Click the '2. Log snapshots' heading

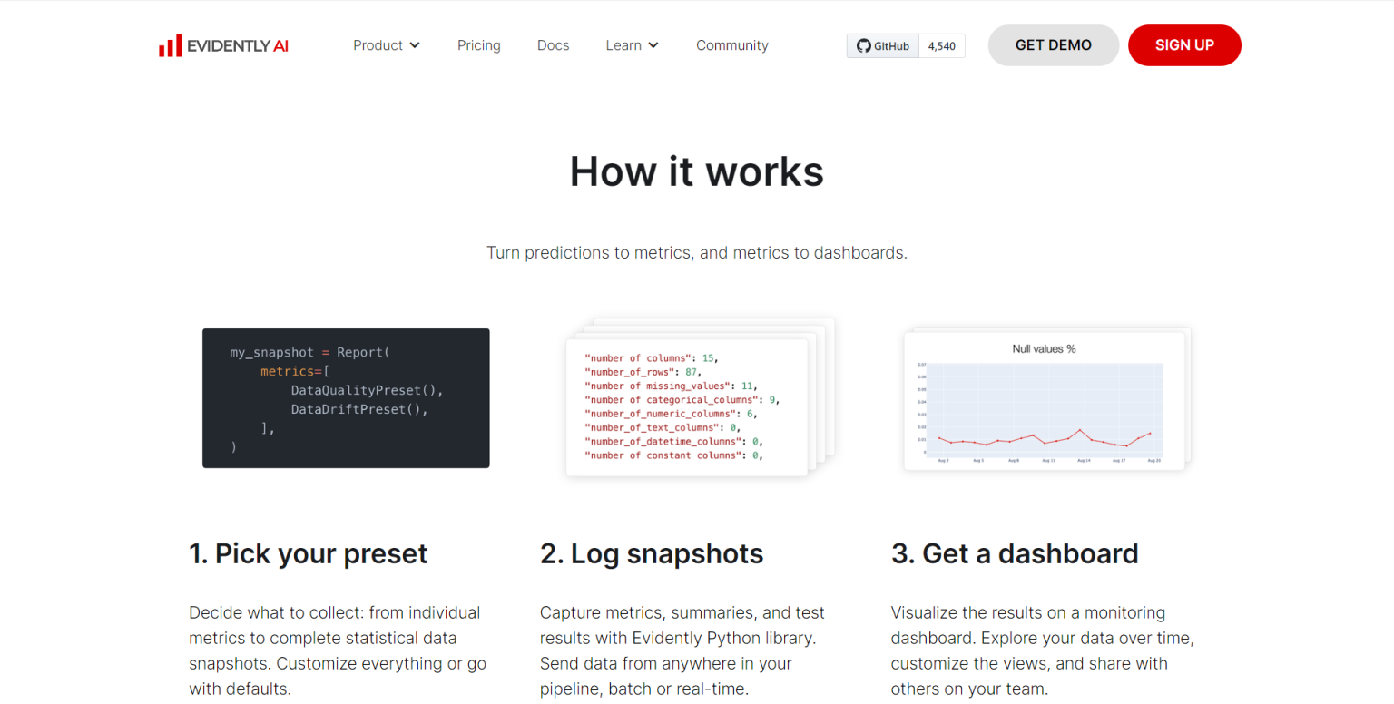pos(651,553)
